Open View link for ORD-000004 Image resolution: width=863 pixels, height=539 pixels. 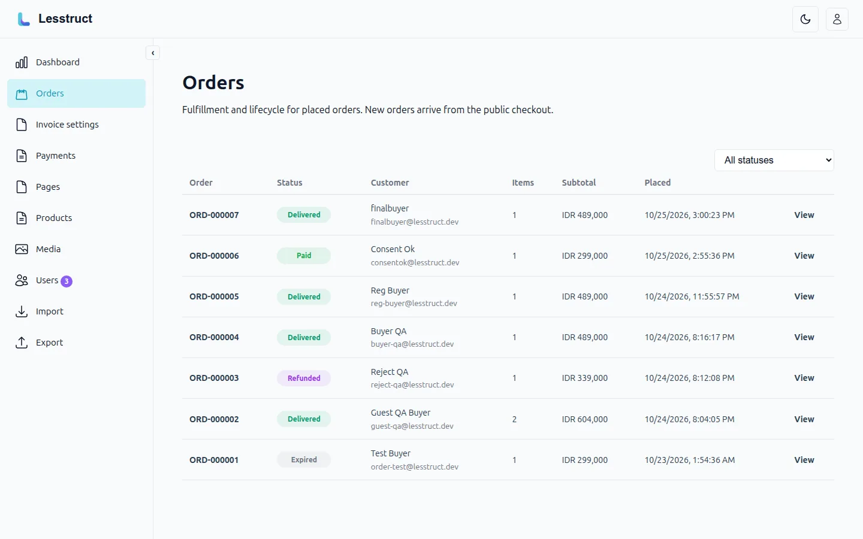coord(804,337)
